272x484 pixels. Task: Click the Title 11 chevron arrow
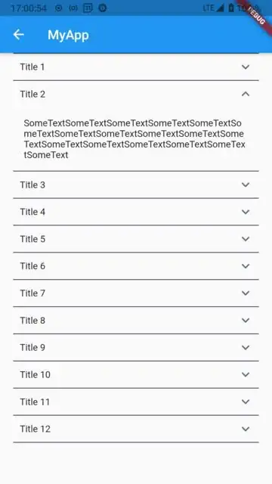click(245, 402)
